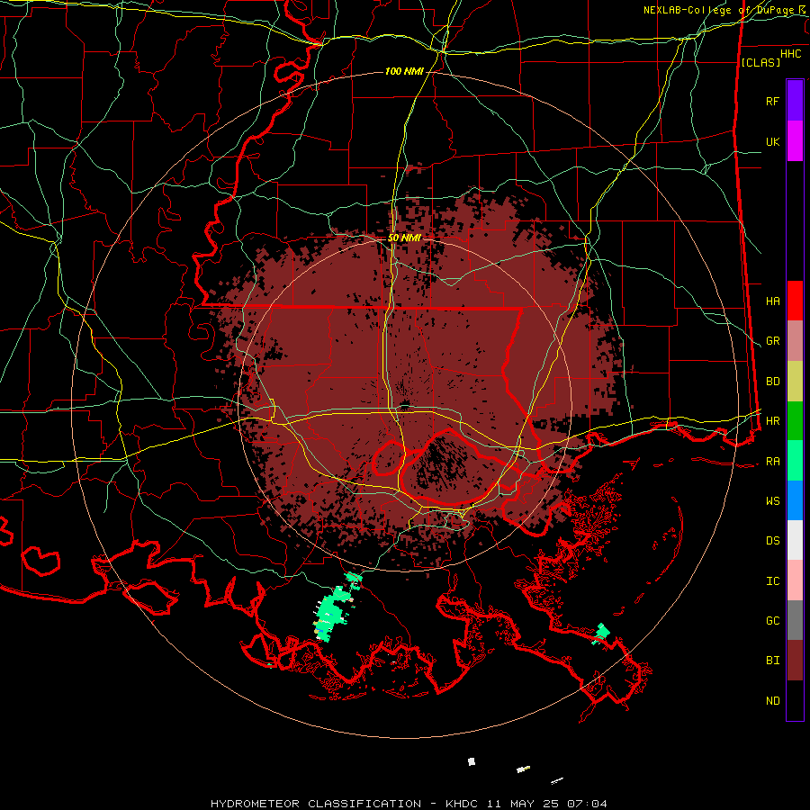Click the IC light pink legend swatch

[795, 580]
